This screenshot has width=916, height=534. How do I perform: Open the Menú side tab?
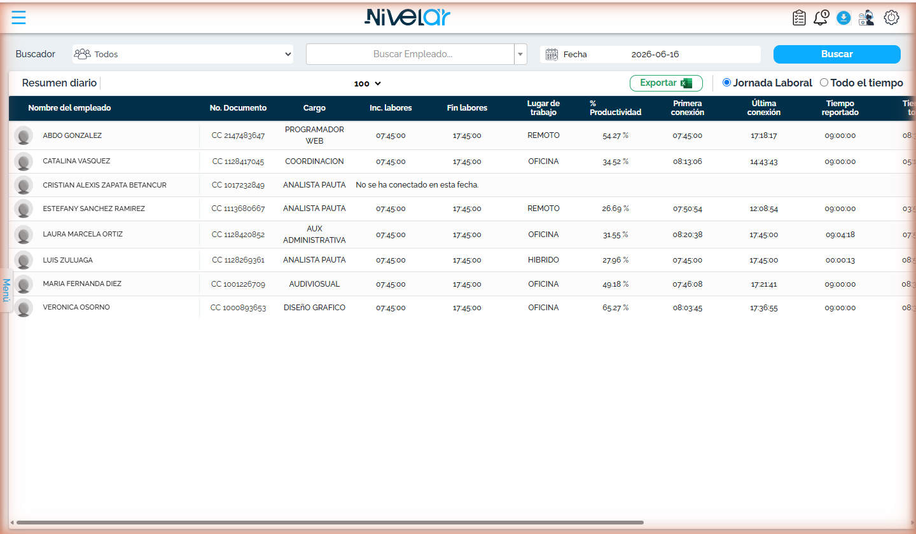coord(6,290)
